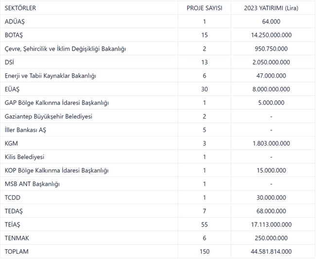Click TEİAŞ project count 55
This screenshot has height=259, width=316.
coord(204,224)
